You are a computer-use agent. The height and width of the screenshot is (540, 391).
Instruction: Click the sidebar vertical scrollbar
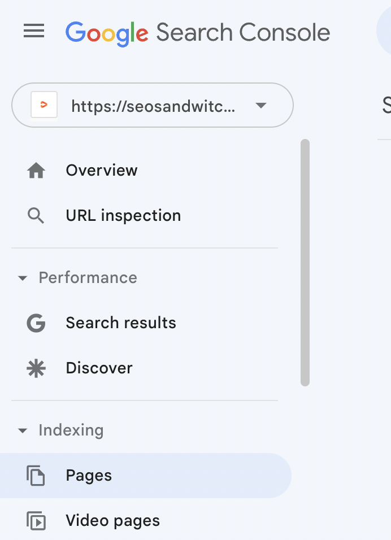(305, 263)
